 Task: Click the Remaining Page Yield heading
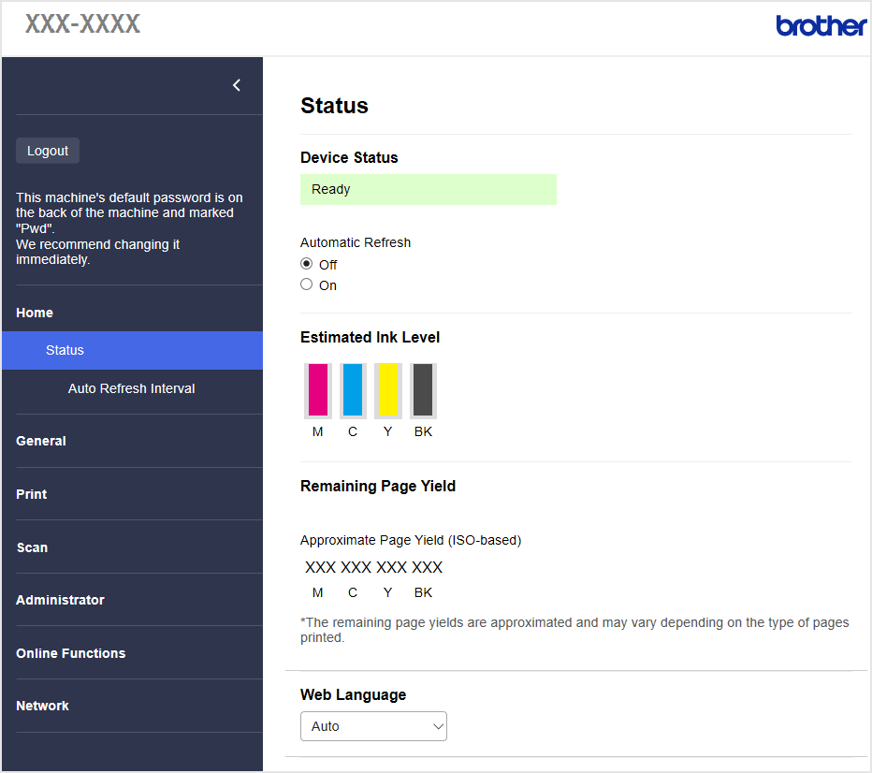click(x=378, y=486)
